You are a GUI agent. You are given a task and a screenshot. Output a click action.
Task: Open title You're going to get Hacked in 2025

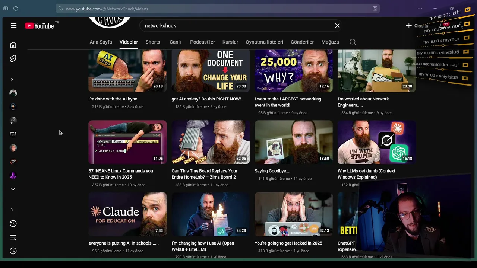point(288,243)
